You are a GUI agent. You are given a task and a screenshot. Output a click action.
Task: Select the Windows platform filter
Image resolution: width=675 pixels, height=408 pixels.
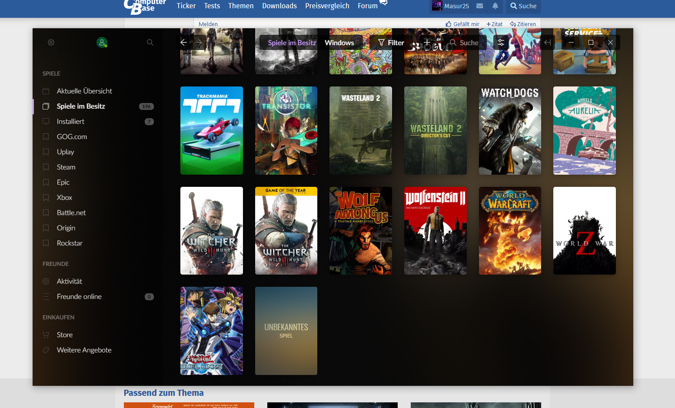tap(339, 43)
